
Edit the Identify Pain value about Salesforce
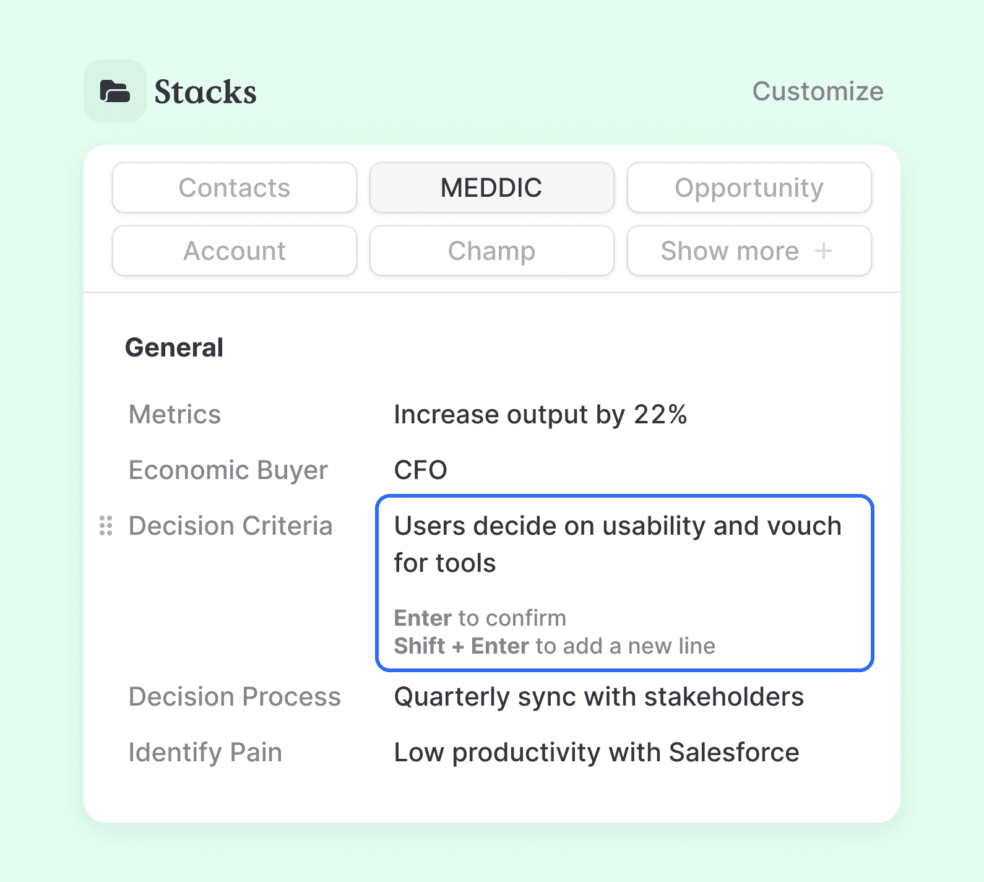(597, 753)
